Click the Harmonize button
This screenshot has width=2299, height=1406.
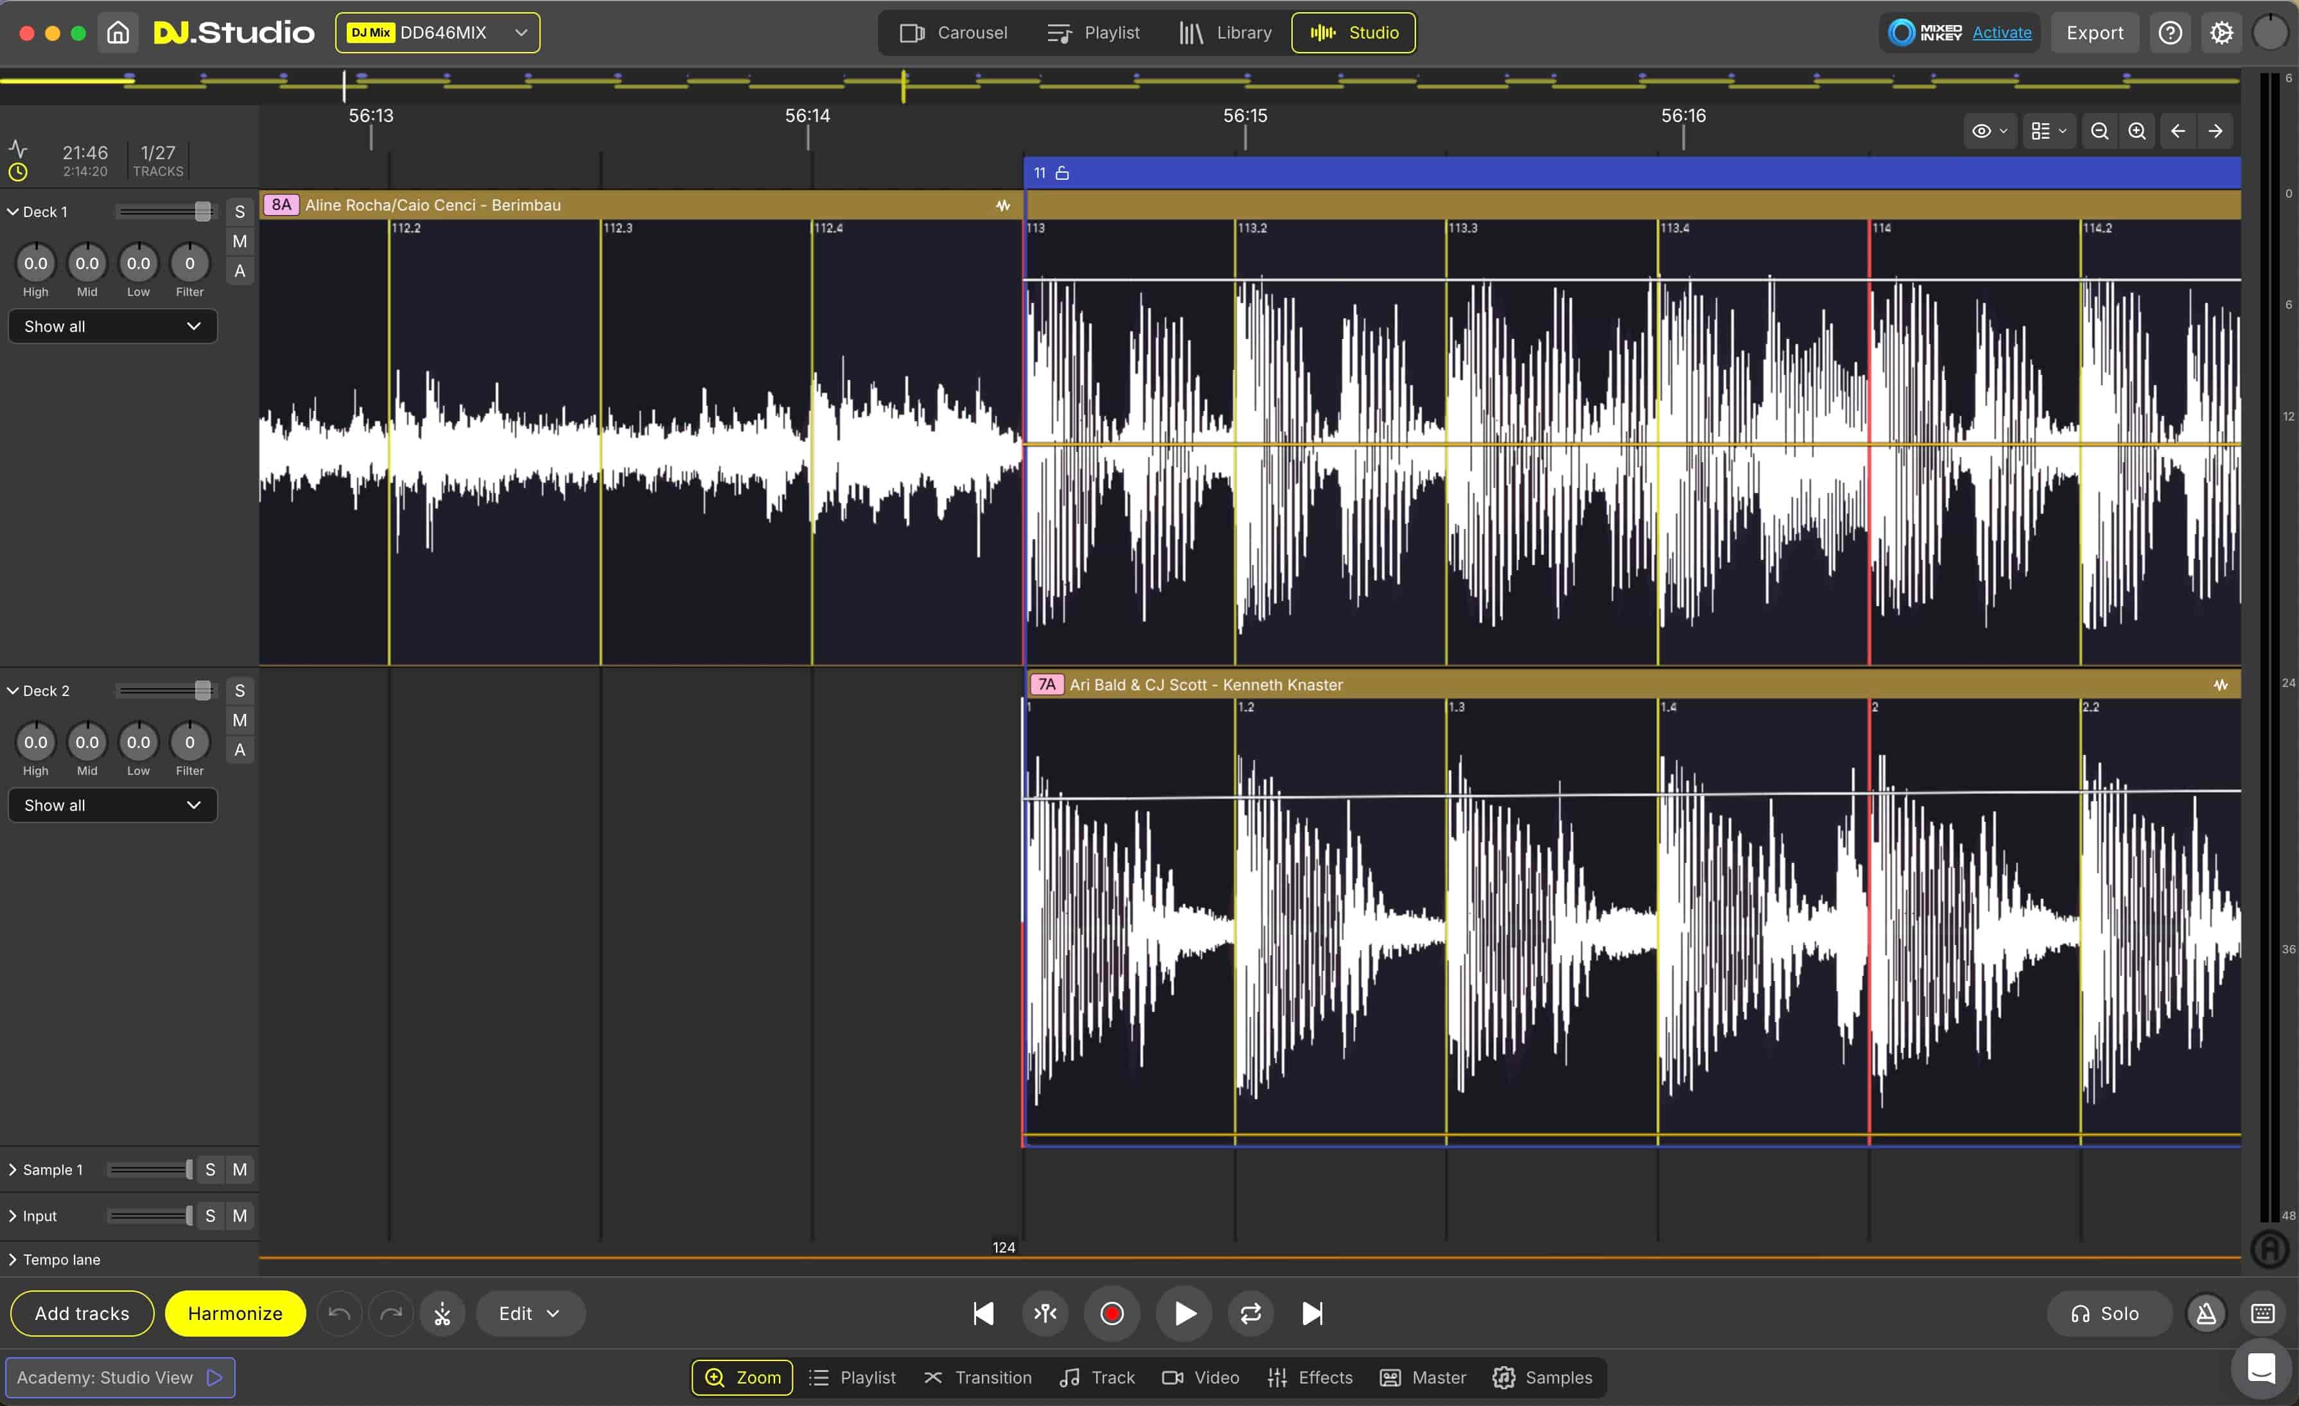(235, 1314)
